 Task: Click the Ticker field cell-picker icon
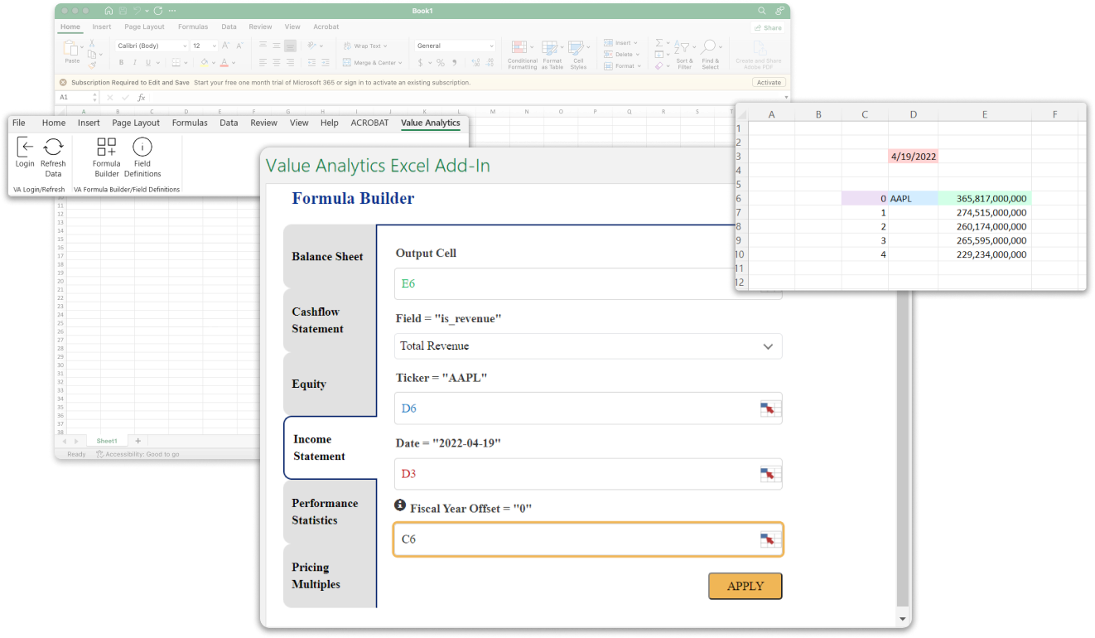click(770, 408)
